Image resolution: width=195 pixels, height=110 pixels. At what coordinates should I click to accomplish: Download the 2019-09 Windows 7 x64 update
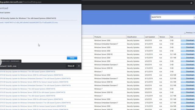point(188,89)
